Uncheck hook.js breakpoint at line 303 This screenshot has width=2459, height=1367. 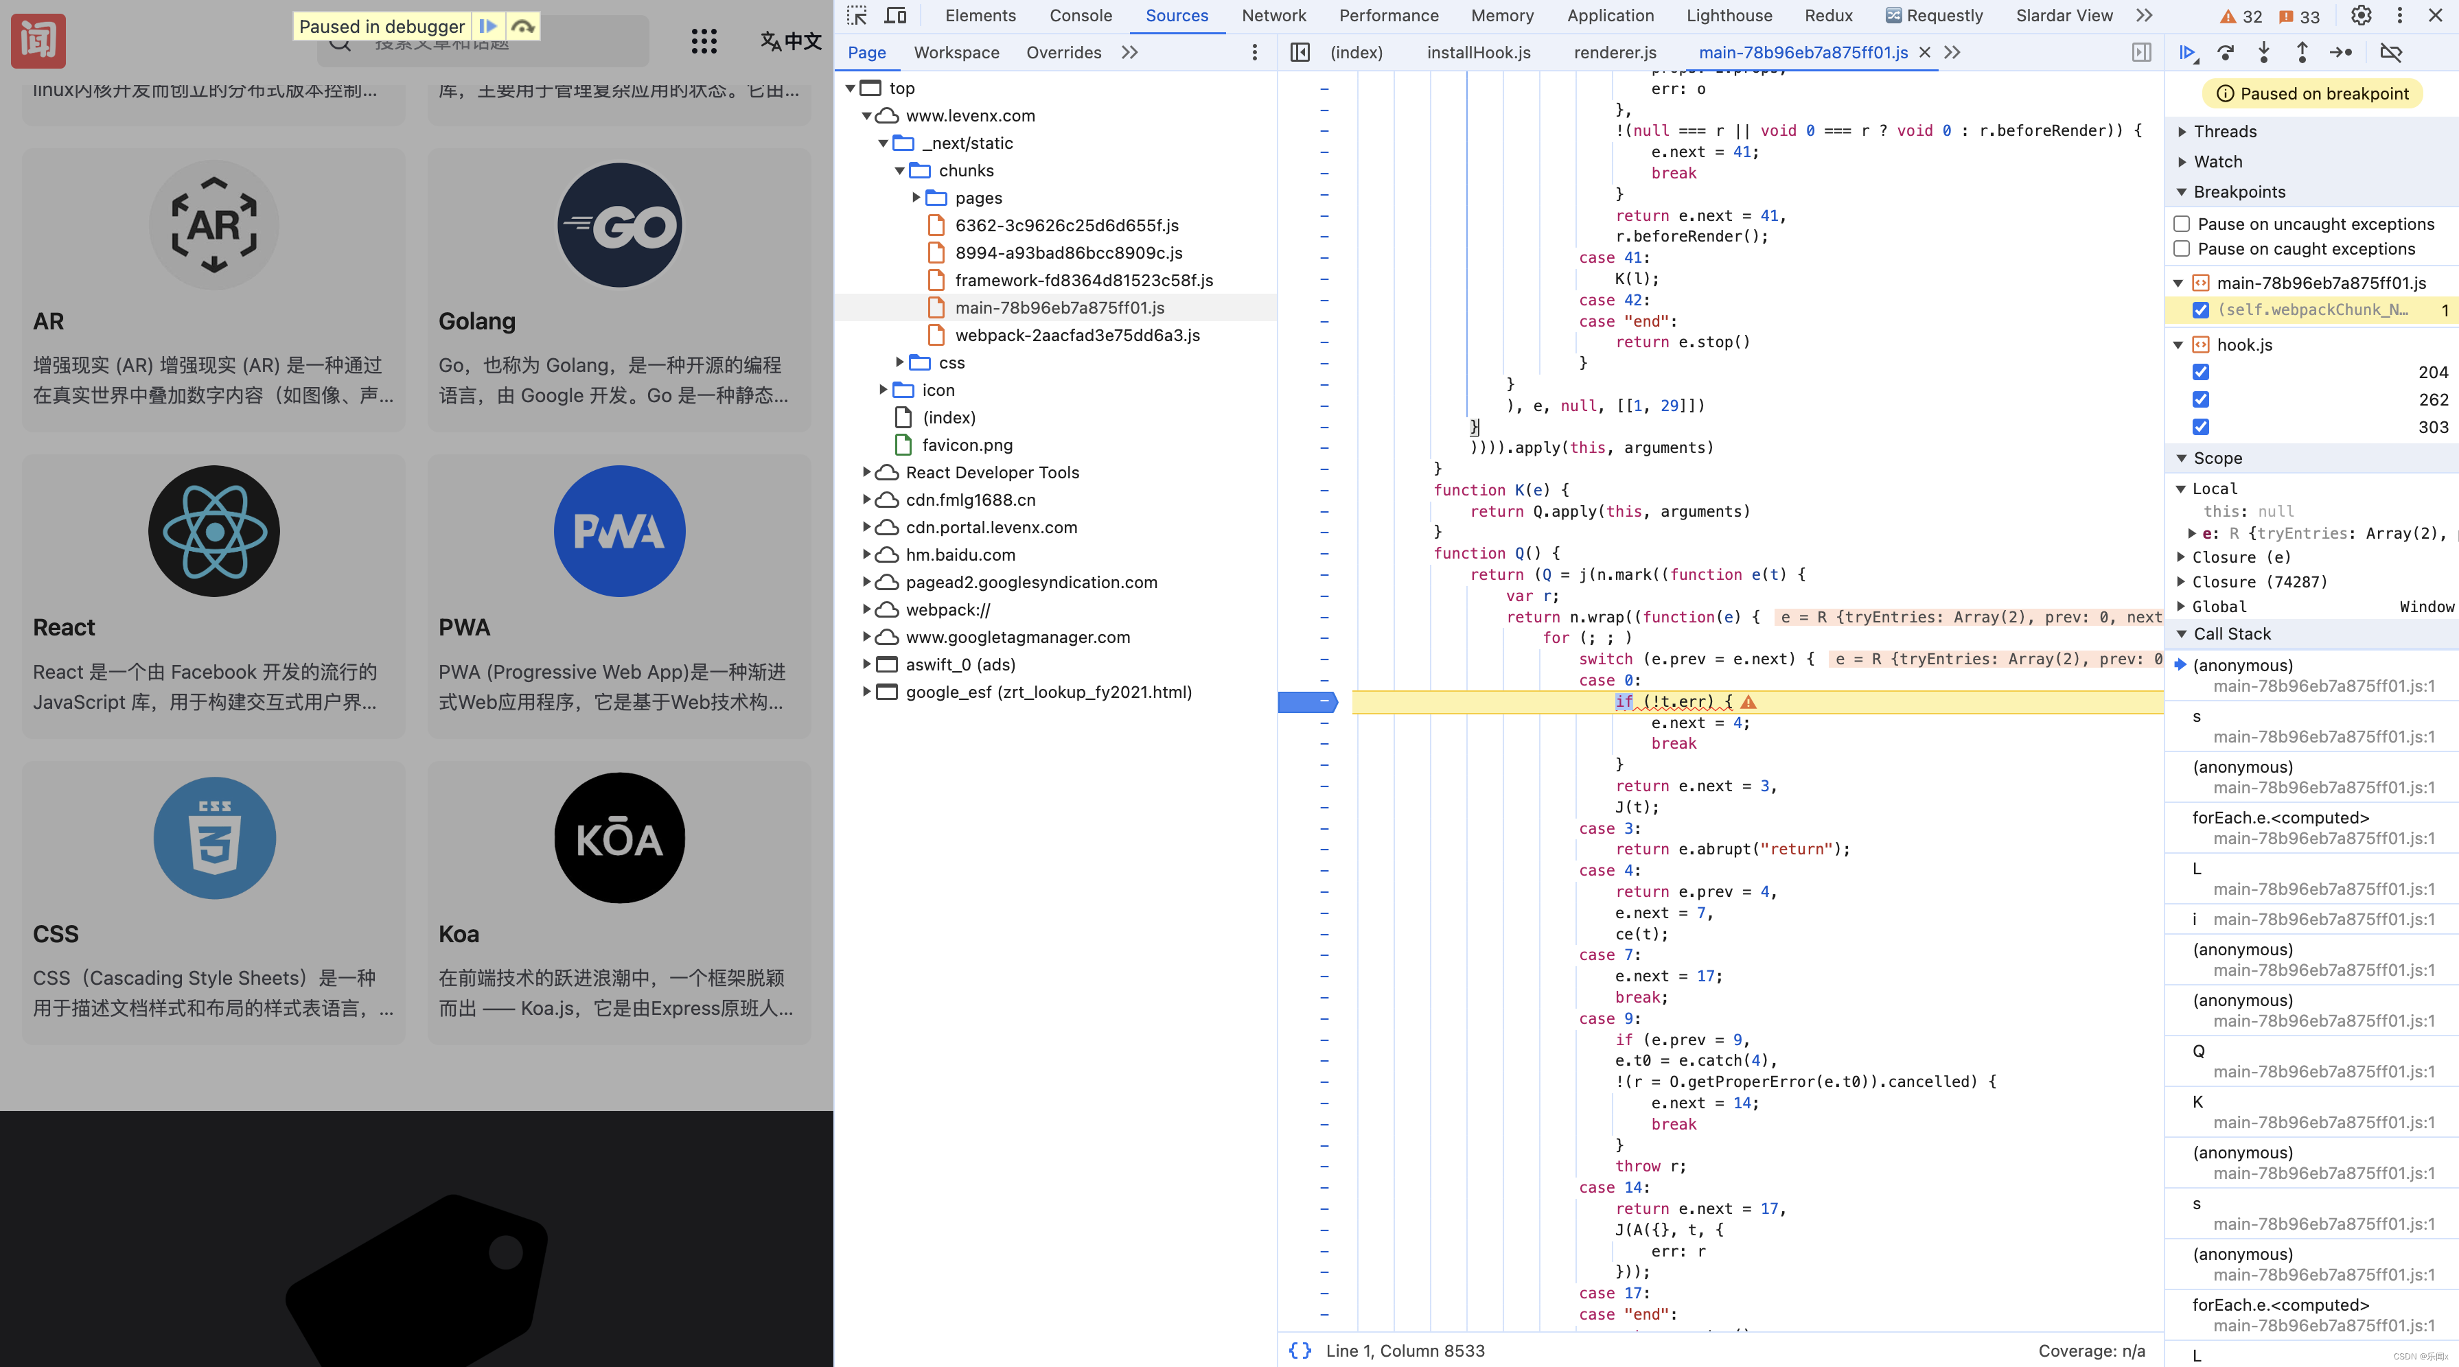pyautogui.click(x=2200, y=428)
